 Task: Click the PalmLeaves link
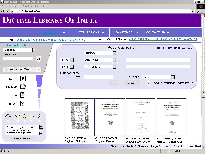pyautogui.click(x=173, y=48)
